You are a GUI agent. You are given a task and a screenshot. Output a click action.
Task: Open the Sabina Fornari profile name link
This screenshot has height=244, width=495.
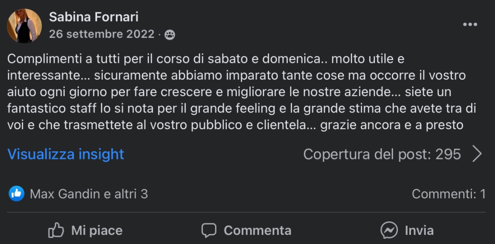(94, 17)
